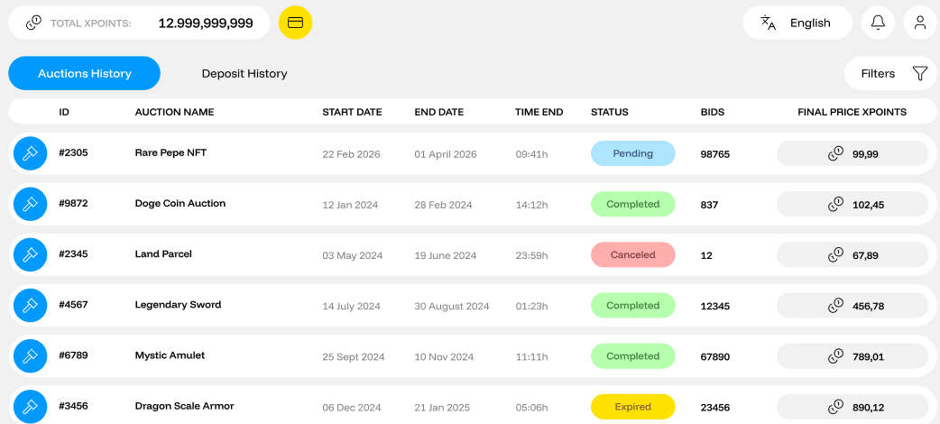This screenshot has width=940, height=424.
Task: Select the gavel icon beside Land Parcel
Action: click(30, 254)
